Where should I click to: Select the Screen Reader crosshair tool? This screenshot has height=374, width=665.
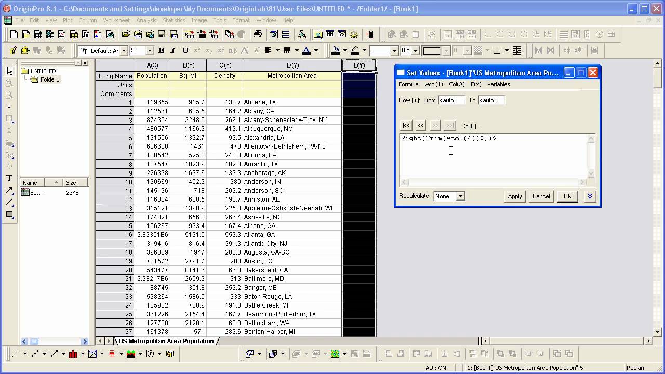tap(9, 106)
